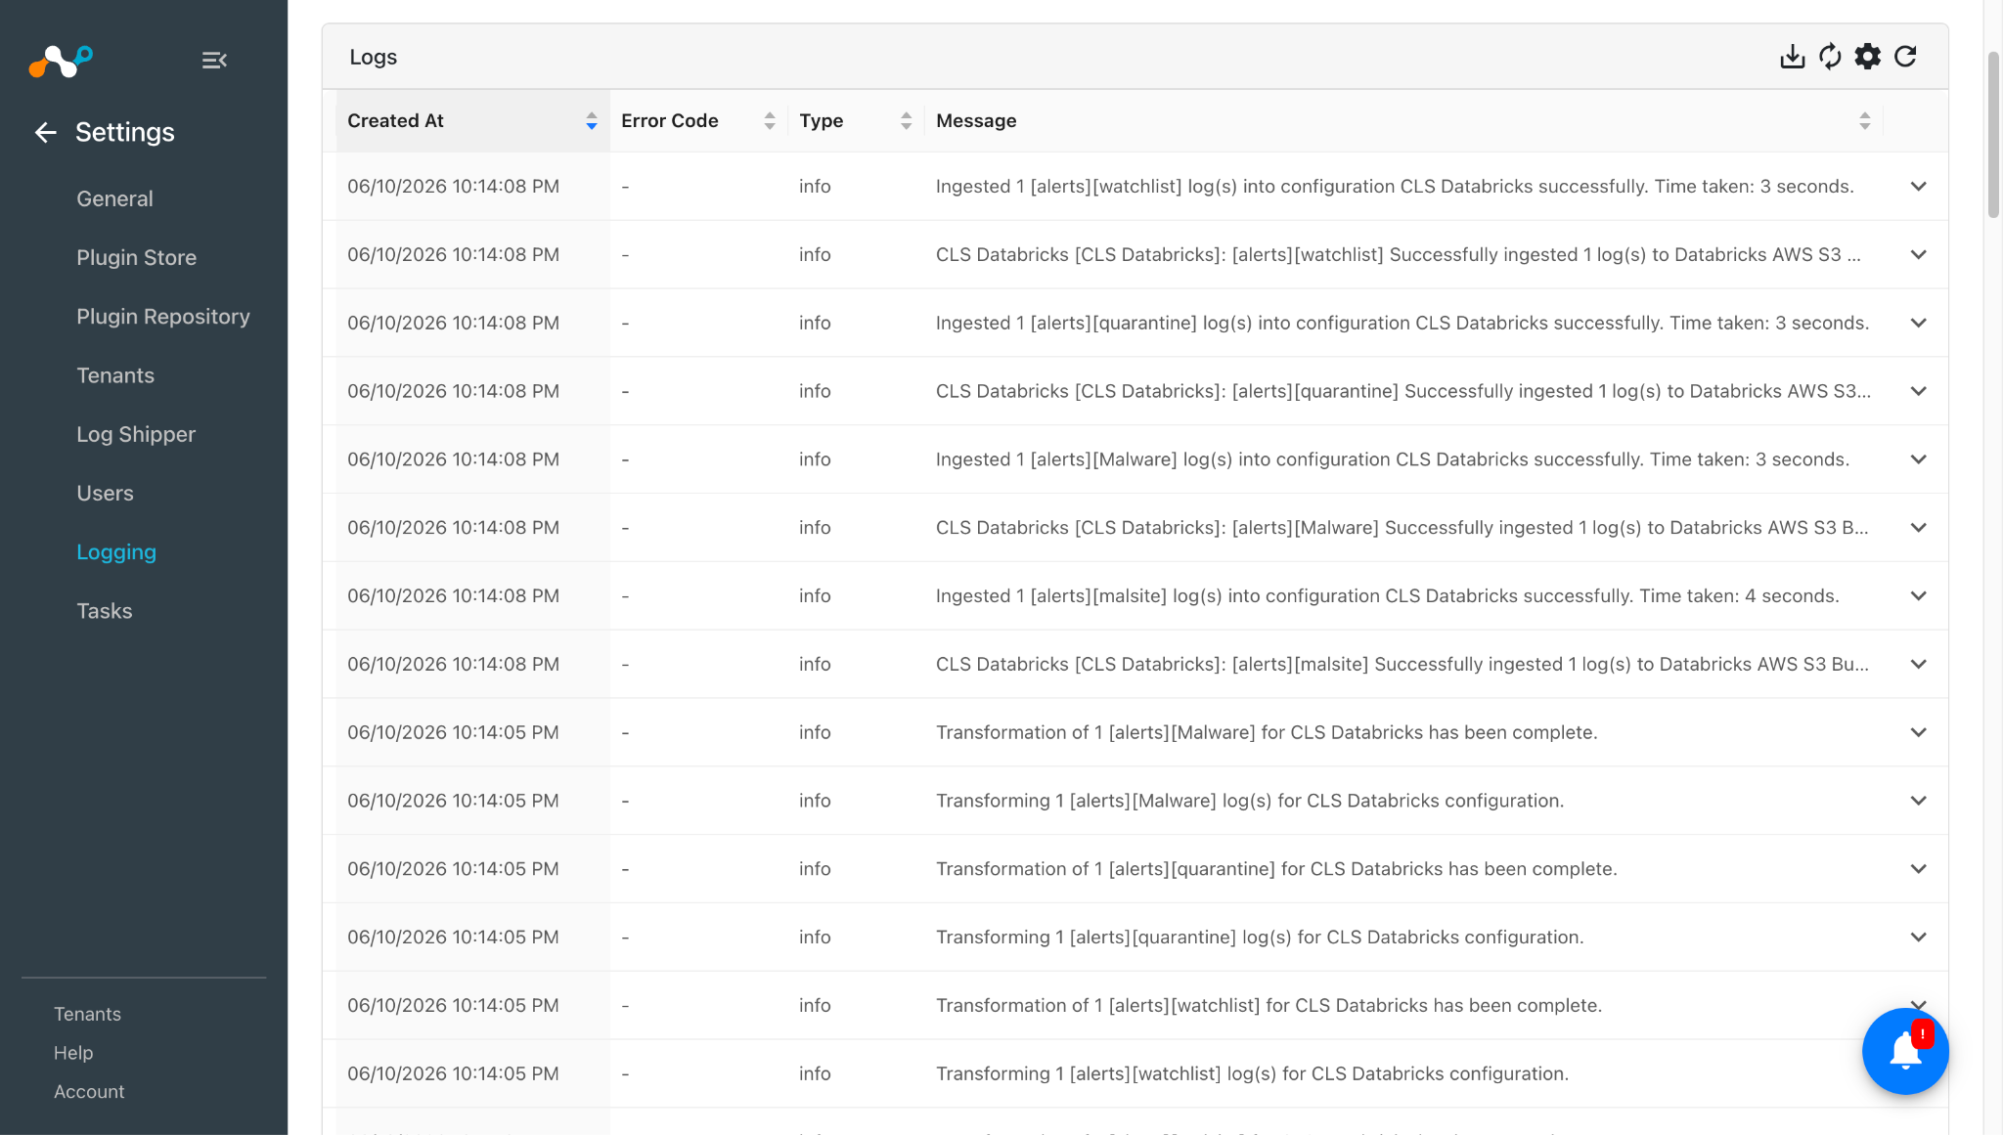This screenshot has width=2003, height=1135.
Task: Click 'Transformation of 1 [alerts][watchlist]' message
Action: click(x=1269, y=1005)
